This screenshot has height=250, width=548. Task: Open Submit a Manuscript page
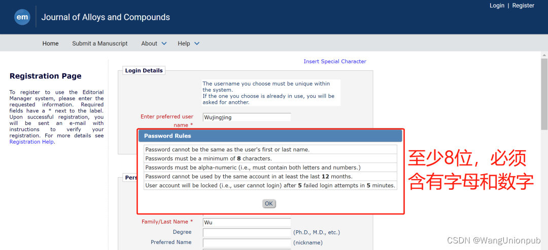(100, 44)
